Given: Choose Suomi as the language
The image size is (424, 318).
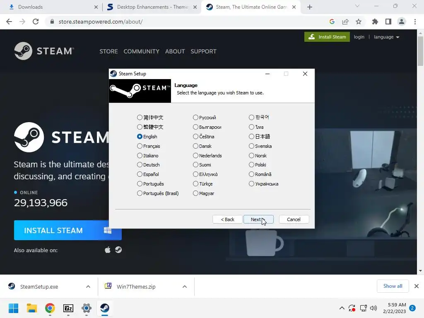Looking at the screenshot, I should pyautogui.click(x=195, y=165).
